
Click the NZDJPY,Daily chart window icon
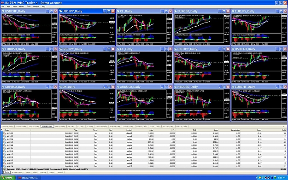tap(176, 49)
